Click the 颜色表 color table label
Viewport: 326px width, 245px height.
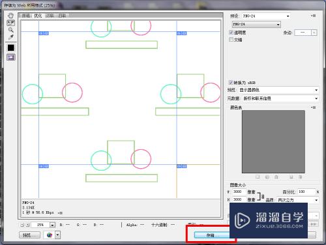236,108
